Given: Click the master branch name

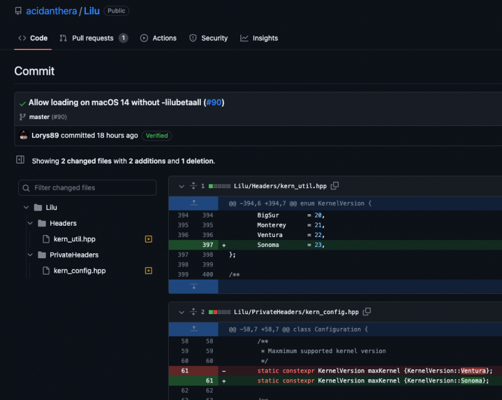Looking at the screenshot, I should pos(39,117).
